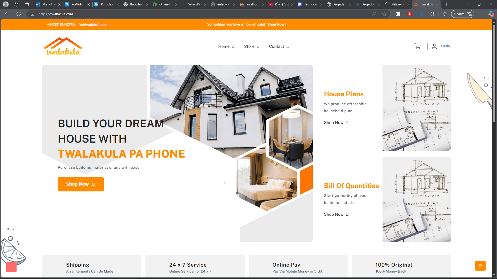The height and width of the screenshot is (279, 497).
Task: Click the info@twalakula.com email text
Action: pos(92,25)
